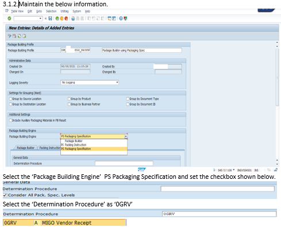
Task: Click the Customize Local Layout monitor icon
Action: tap(125, 18)
